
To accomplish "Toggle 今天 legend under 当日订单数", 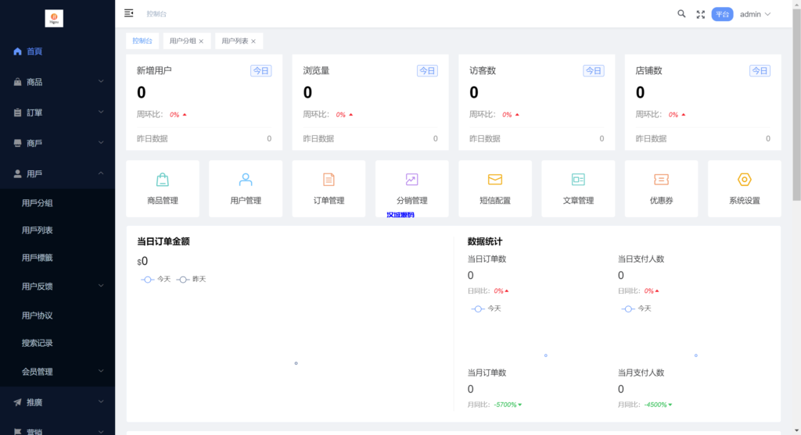I will (486, 308).
